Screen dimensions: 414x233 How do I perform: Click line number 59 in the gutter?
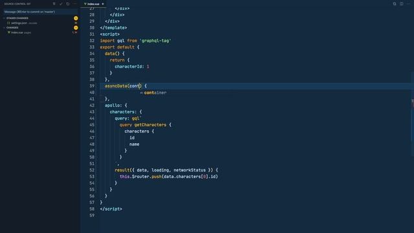pos(92,216)
